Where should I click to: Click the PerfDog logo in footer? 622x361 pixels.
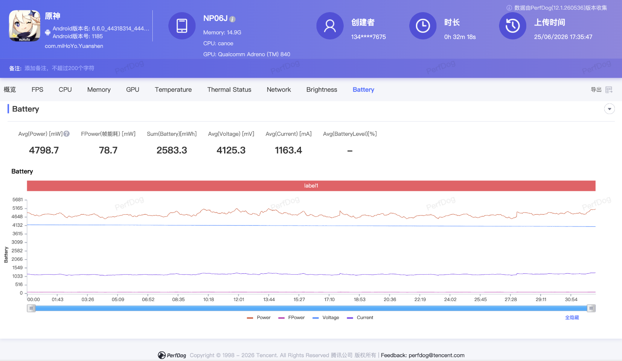tap(172, 355)
